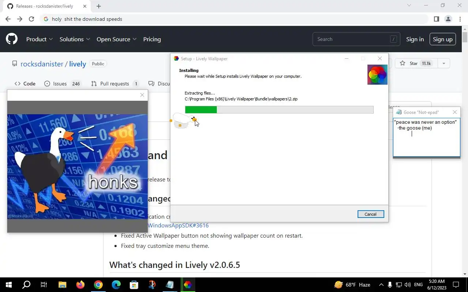Launch Firefox from taskbar
Image resolution: width=468 pixels, height=292 pixels.
[x=80, y=285]
